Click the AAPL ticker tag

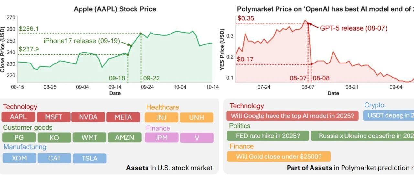[x=18, y=117]
